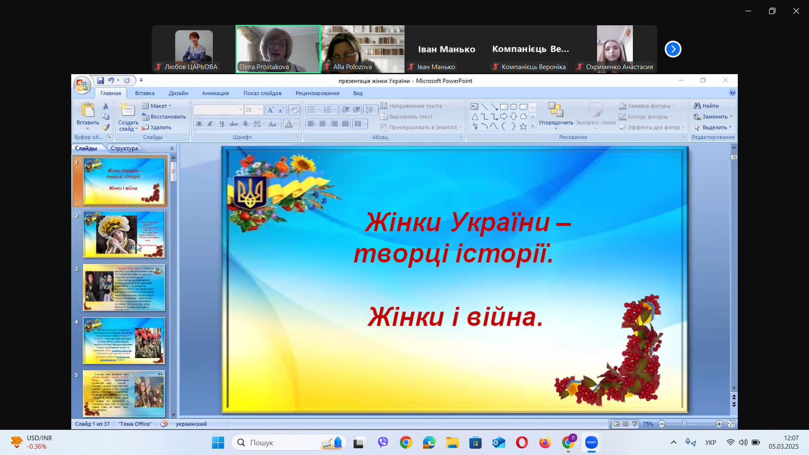Expand the font size combo box
809x455 pixels.
click(x=260, y=110)
